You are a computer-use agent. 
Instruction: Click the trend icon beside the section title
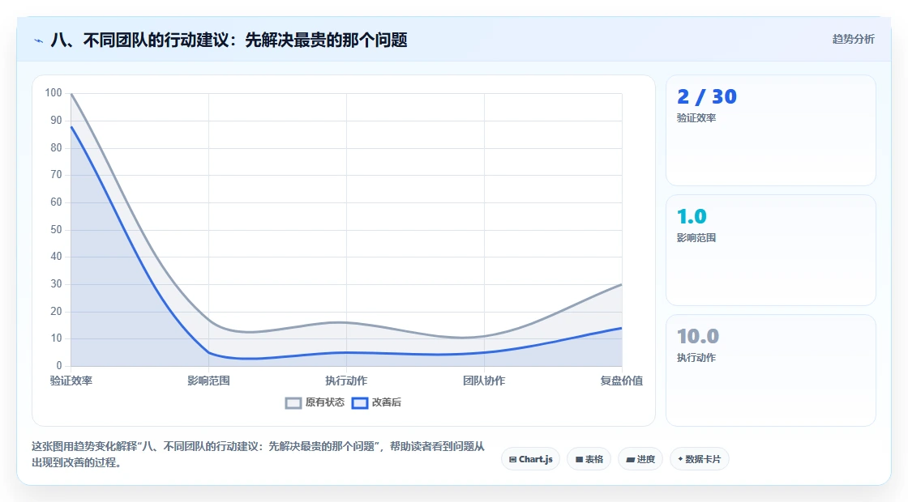click(39, 40)
